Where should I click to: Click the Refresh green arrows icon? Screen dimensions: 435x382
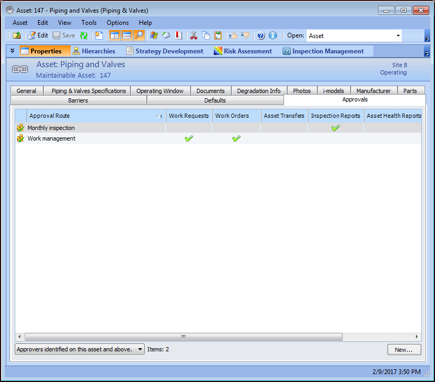[84, 35]
